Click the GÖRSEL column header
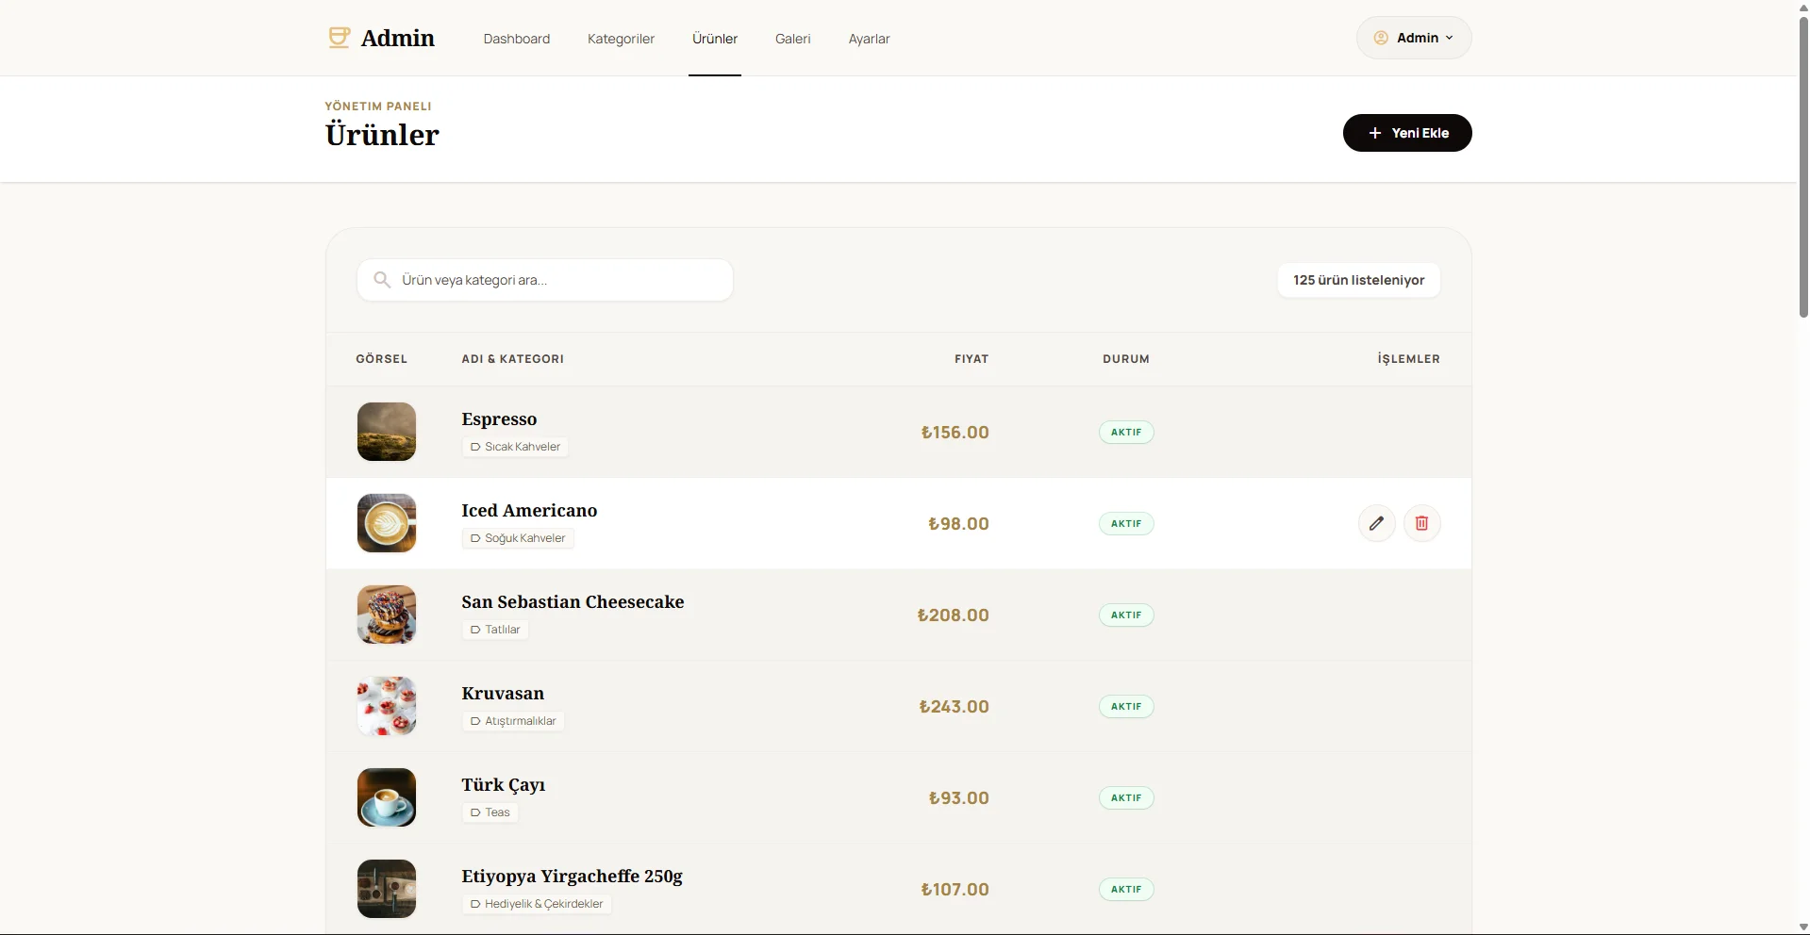 [x=381, y=359]
